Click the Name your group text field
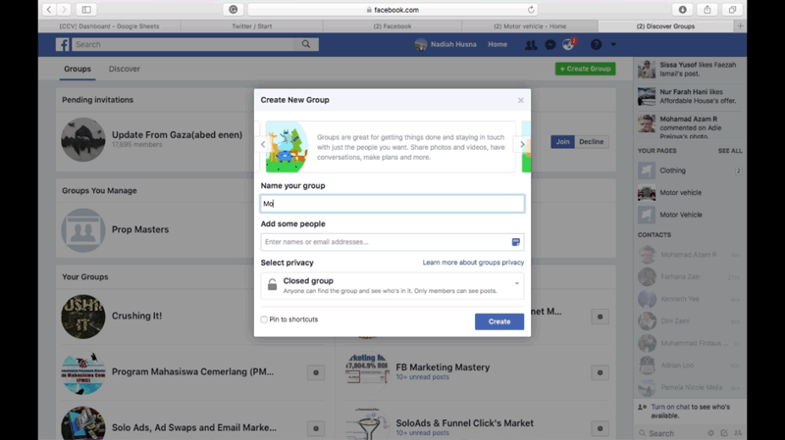Screen dimensions: 785x440 (392, 204)
